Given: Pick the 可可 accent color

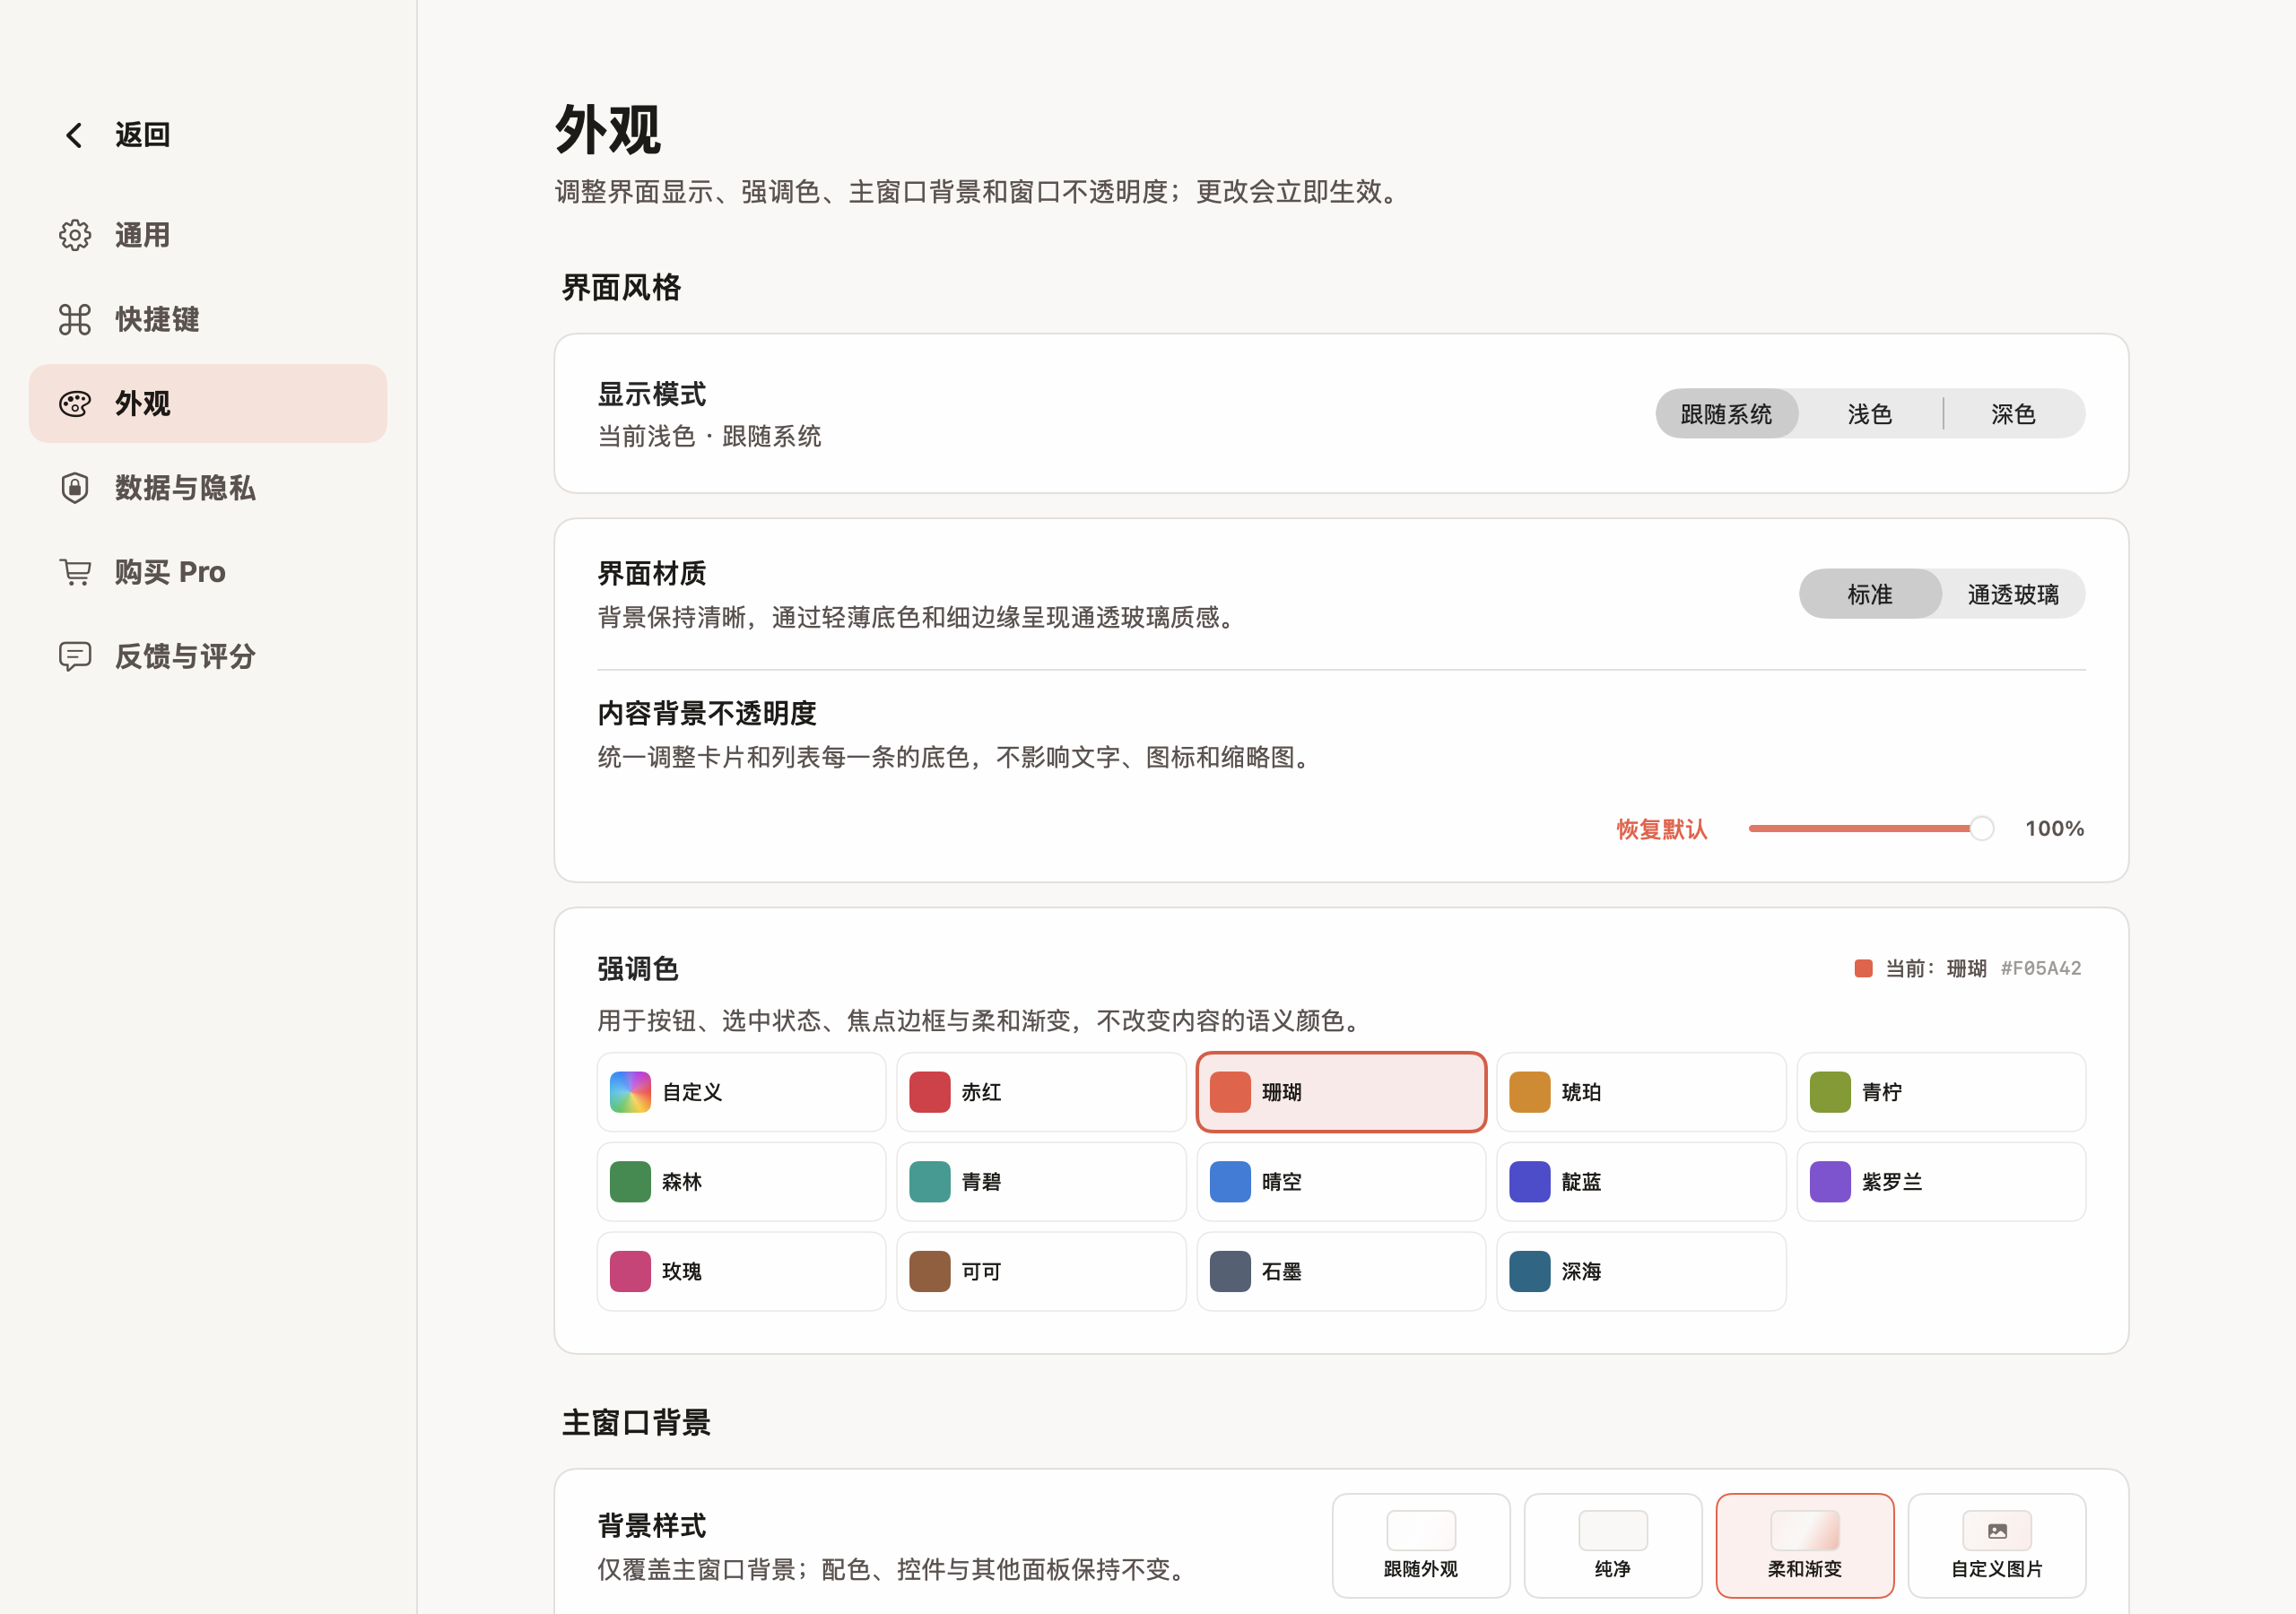Looking at the screenshot, I should point(1041,1271).
